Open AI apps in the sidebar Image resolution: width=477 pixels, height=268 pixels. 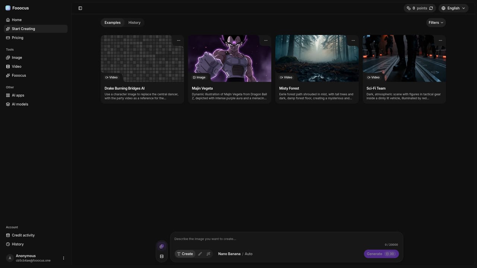point(36,95)
